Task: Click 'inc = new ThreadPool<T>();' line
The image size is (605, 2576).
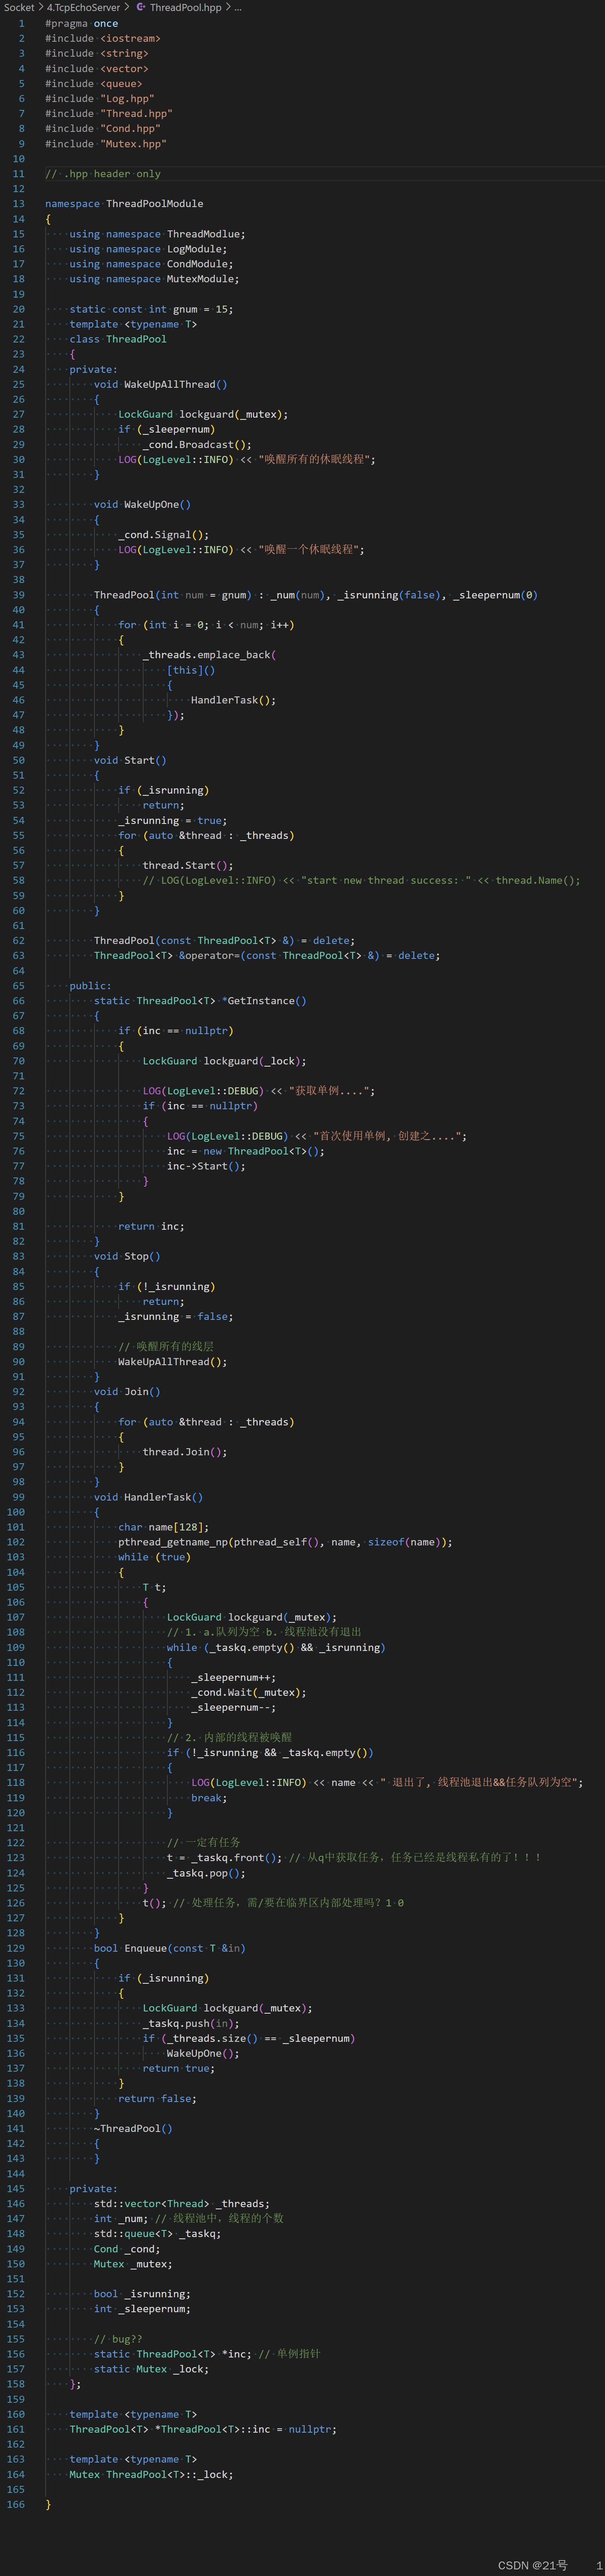Action: (x=246, y=1151)
